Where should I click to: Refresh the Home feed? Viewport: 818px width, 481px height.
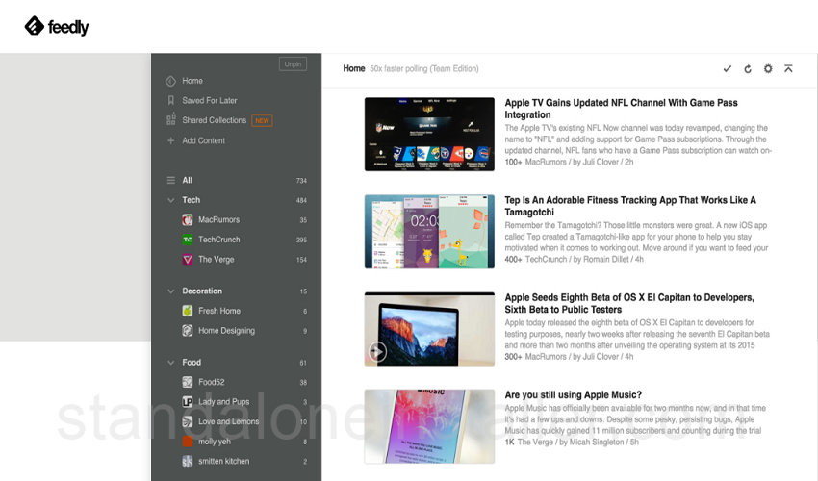[x=748, y=69]
